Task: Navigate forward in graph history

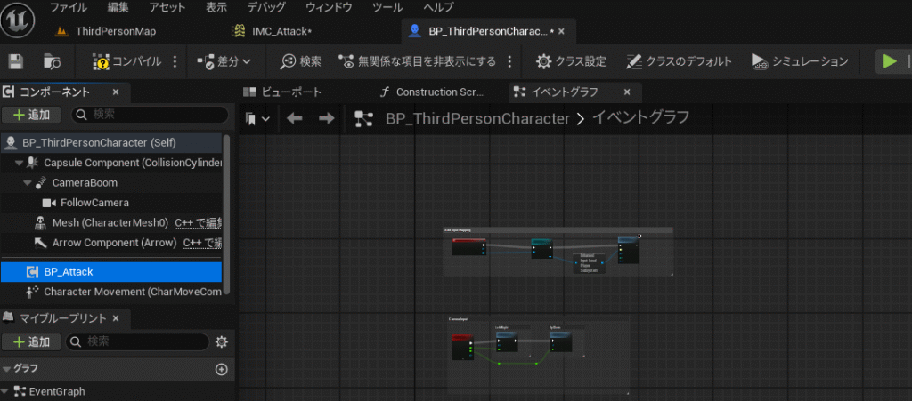Action: coord(327,118)
